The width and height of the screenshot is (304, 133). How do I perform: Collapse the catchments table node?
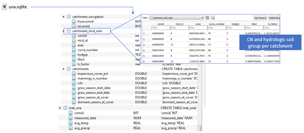(x=63, y=69)
